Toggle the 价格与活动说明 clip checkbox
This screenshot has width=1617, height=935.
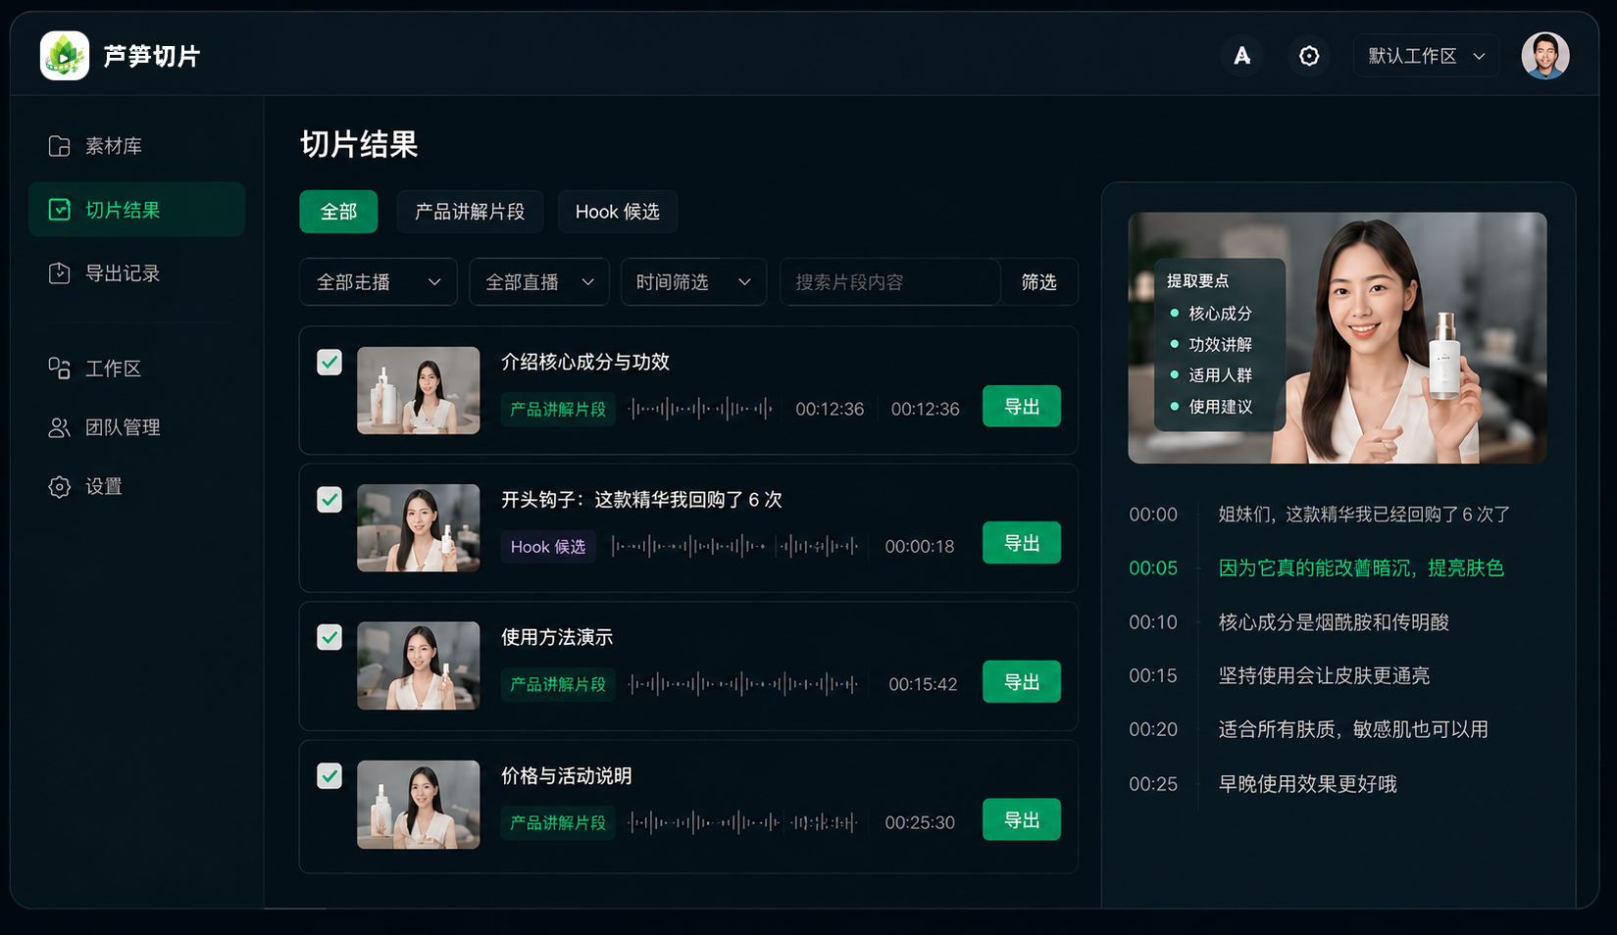329,776
